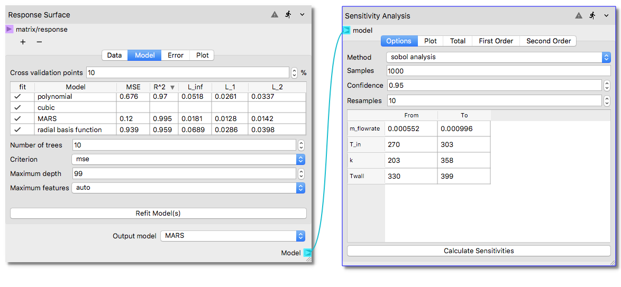Click the Calculate Sensitivities button

tap(478, 251)
